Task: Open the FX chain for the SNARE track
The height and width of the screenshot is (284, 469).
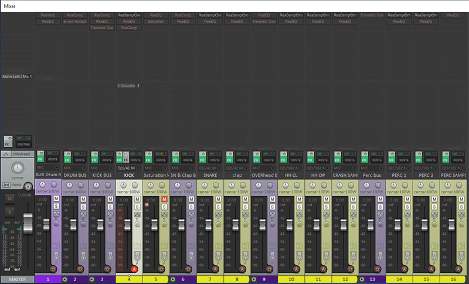Action: (202, 159)
